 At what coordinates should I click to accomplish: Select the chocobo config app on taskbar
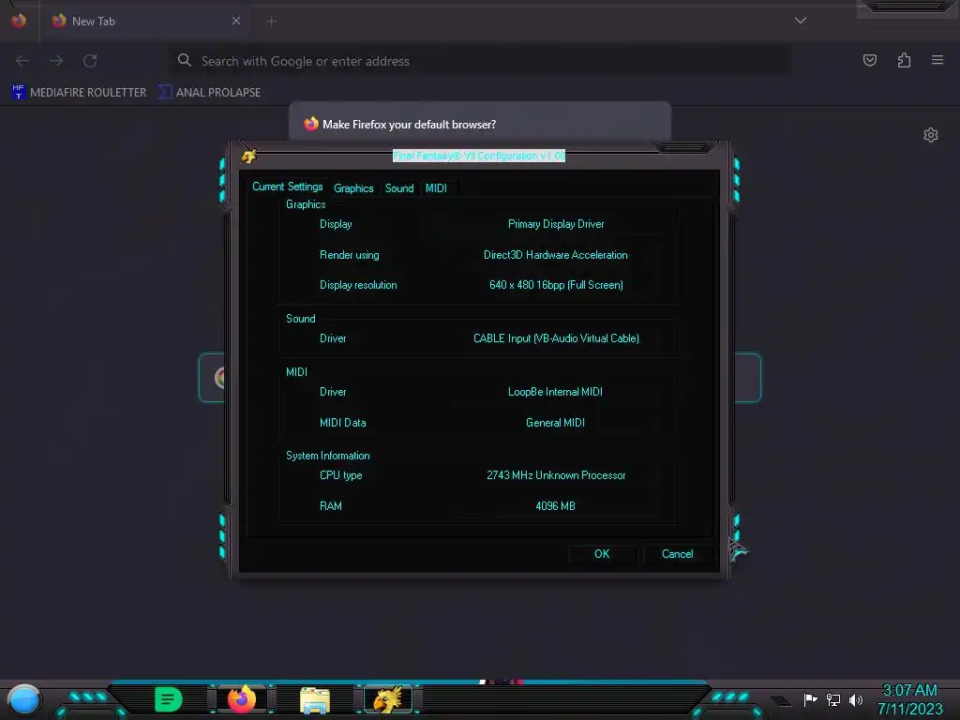click(388, 699)
